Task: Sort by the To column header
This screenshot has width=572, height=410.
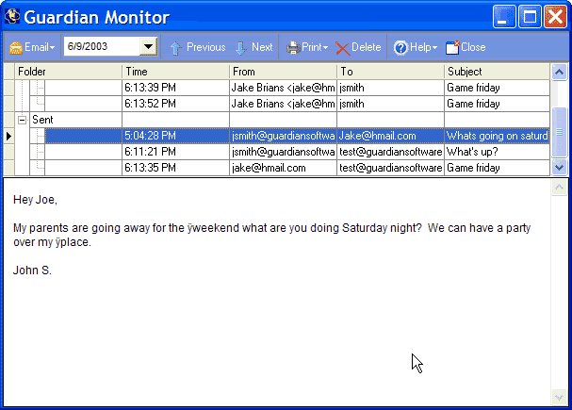Action: tap(390, 72)
